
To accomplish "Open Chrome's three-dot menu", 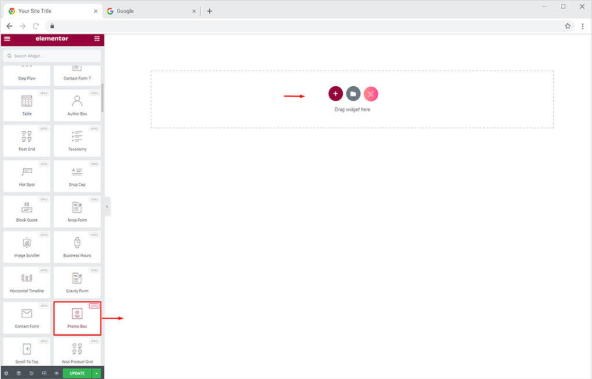I will coord(582,26).
